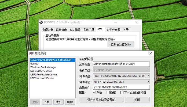Click the BOOTICE app icon in title bar

point(41,22)
